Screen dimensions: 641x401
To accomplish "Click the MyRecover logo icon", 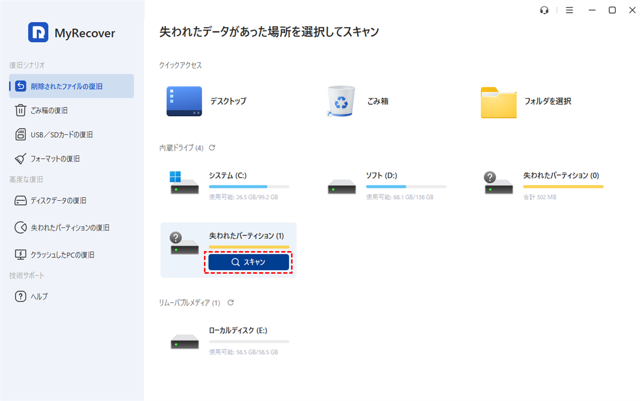I will click(38, 33).
